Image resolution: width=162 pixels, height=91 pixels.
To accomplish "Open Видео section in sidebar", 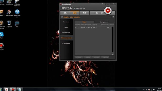I will point(66,27).
